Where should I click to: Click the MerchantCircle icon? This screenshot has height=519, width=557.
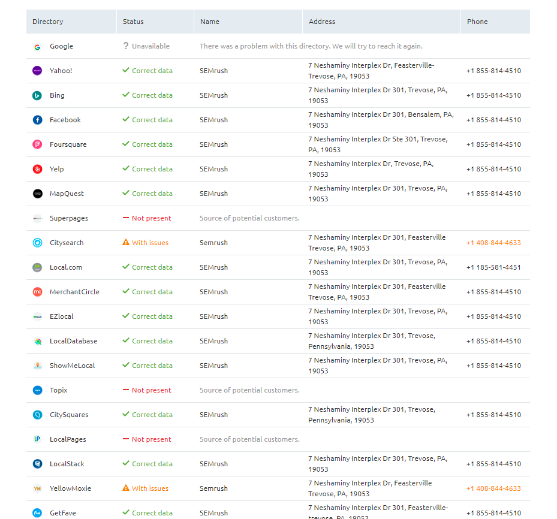click(37, 291)
